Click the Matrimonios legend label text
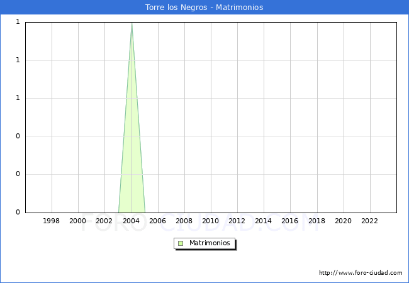409x283 pixels. (210, 243)
